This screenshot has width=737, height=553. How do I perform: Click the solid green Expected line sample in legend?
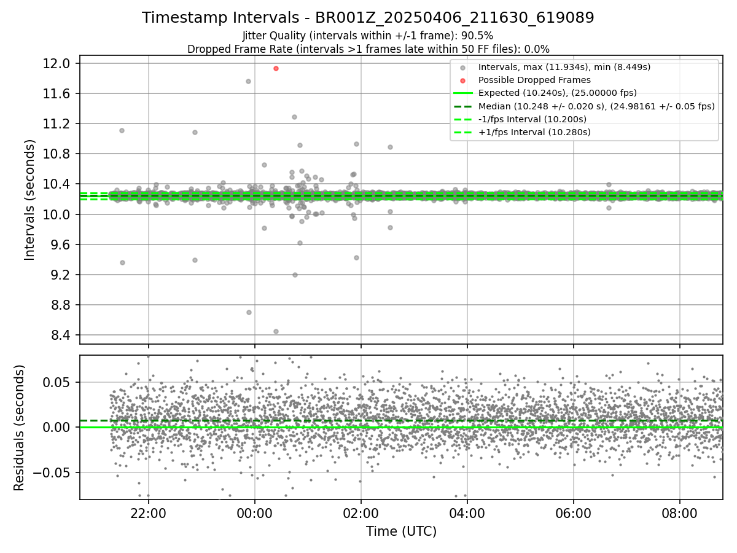[462, 93]
